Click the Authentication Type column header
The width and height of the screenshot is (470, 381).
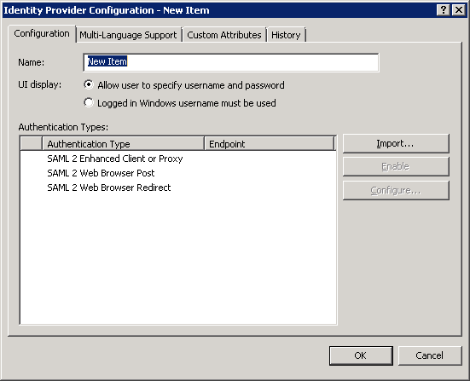(123, 144)
